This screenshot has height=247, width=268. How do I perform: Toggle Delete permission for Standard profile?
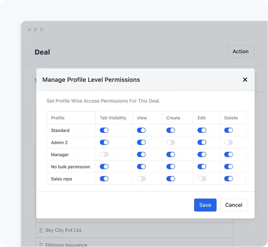(229, 130)
